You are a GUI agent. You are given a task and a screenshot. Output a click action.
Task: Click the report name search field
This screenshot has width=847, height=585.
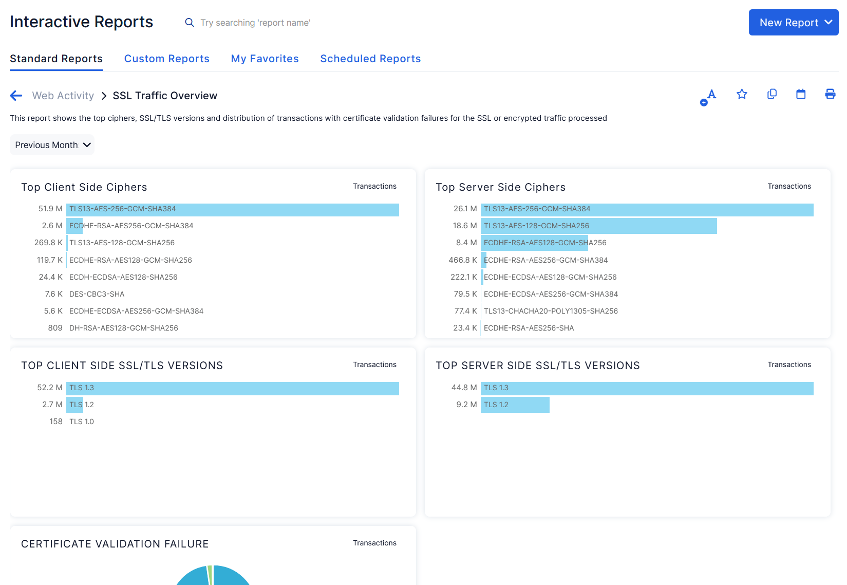coord(255,23)
